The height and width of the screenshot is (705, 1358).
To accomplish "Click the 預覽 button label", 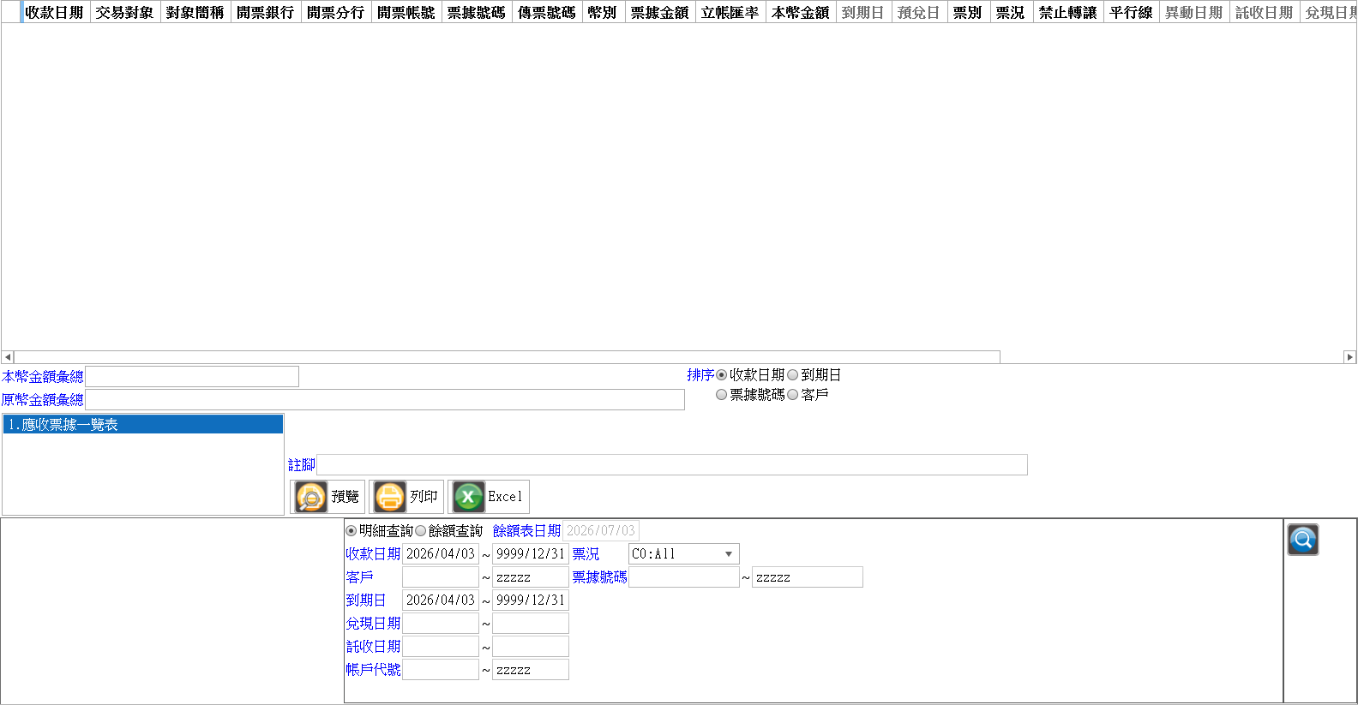I will (x=346, y=497).
